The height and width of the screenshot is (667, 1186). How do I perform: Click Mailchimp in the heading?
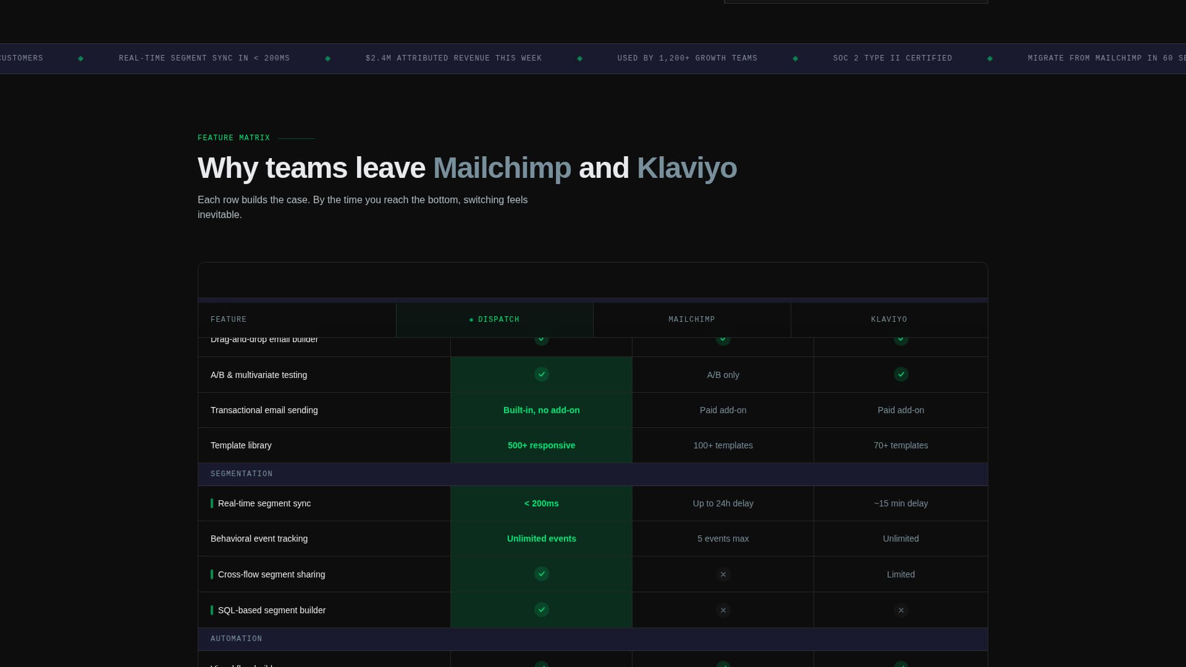tap(502, 168)
